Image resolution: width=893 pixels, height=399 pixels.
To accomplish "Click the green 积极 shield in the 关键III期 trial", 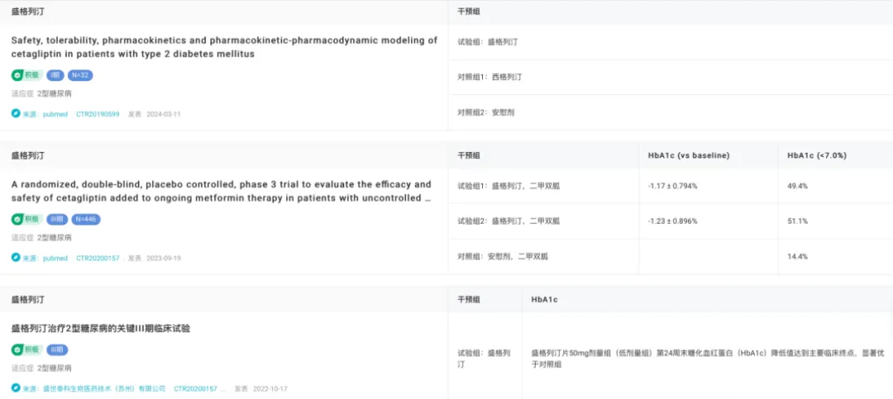I will click(x=17, y=349).
